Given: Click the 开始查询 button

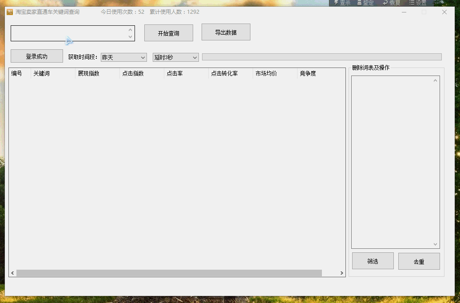Looking at the screenshot, I should 168,33.
